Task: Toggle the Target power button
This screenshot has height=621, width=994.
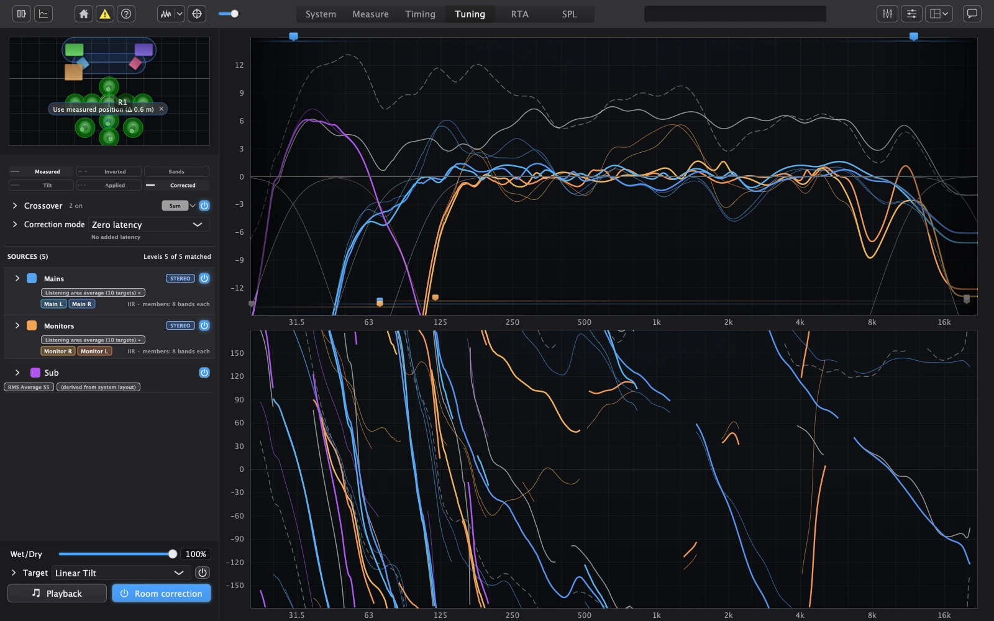Action: (203, 573)
